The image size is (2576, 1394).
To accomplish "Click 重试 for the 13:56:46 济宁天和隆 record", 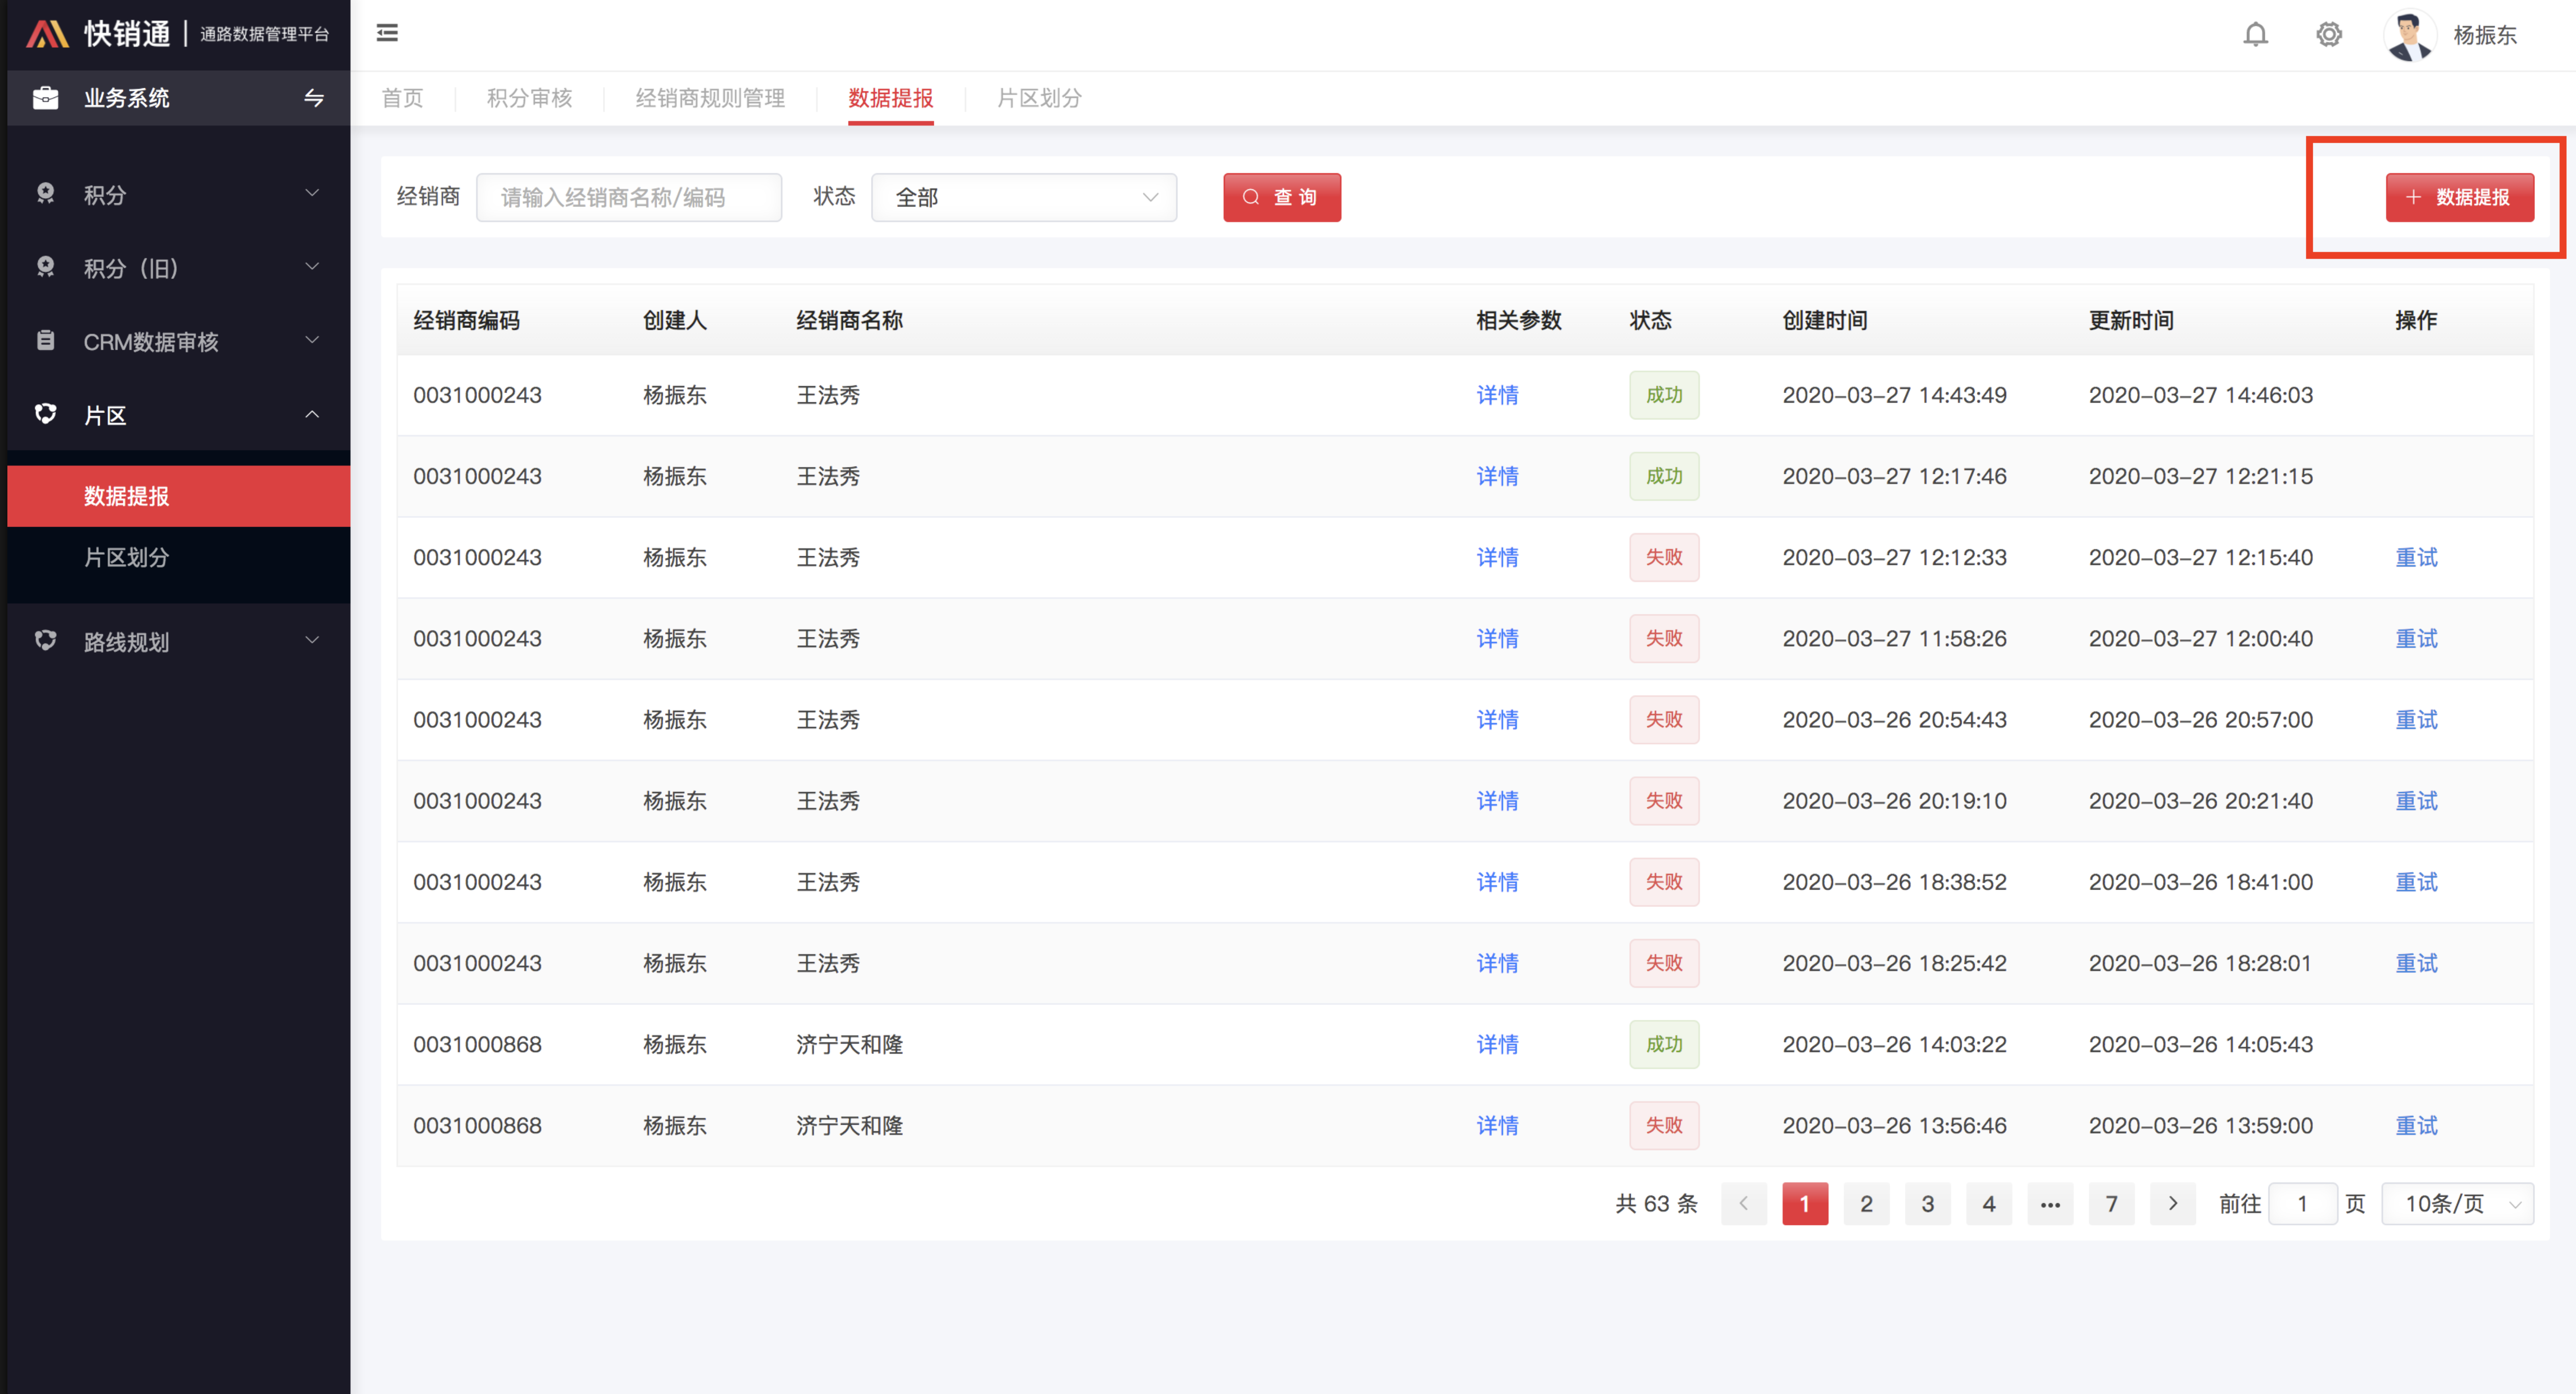I will click(x=2416, y=1125).
